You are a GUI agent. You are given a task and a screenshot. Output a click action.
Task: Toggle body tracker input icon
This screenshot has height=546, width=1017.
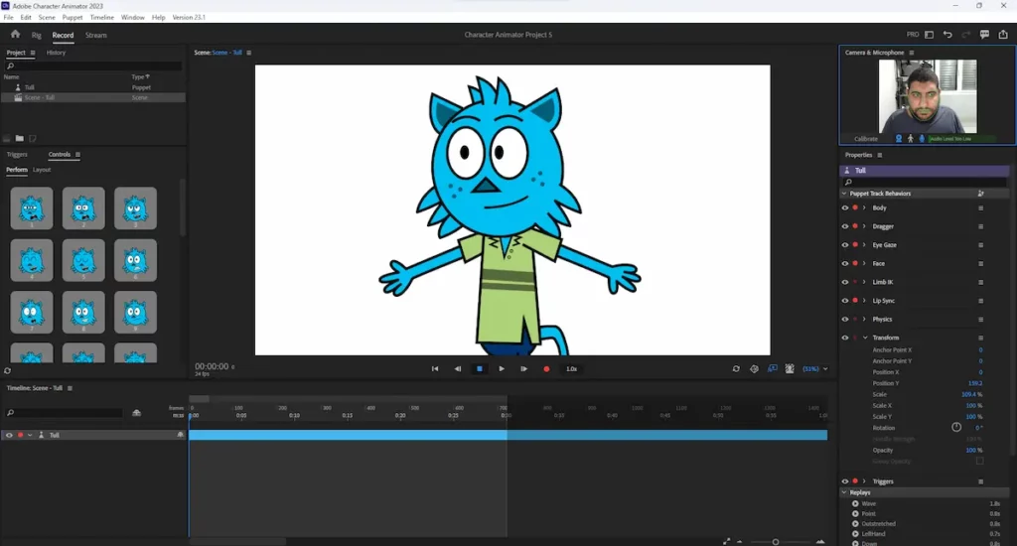[910, 139]
